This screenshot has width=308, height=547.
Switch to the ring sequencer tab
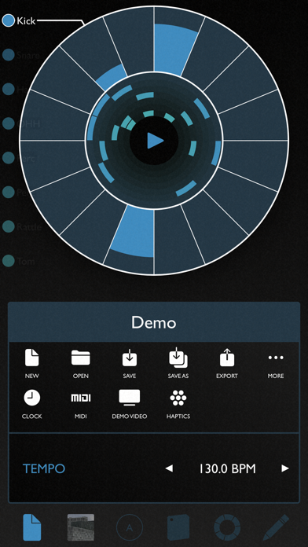227,527
